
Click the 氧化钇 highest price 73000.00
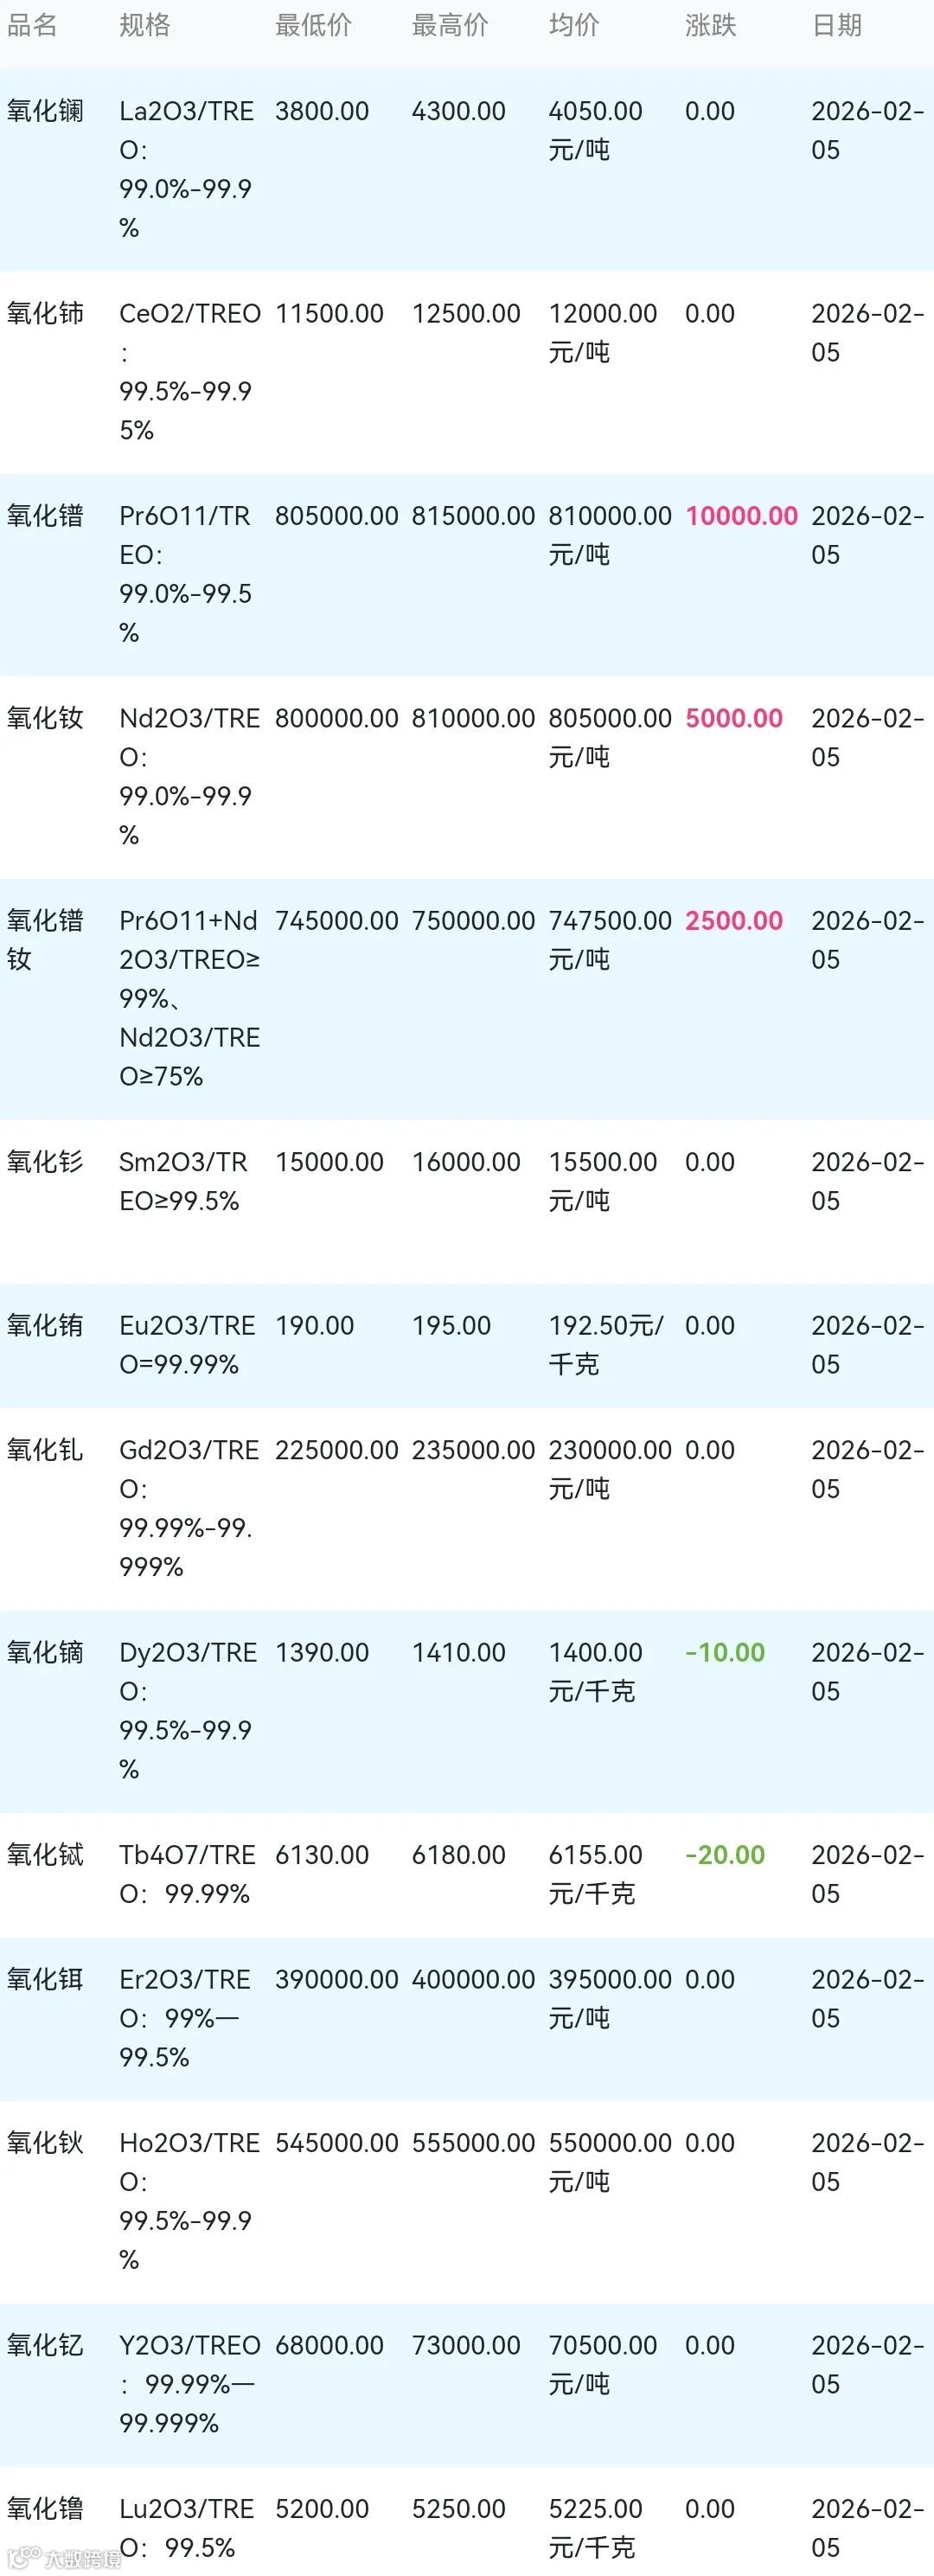(465, 2345)
